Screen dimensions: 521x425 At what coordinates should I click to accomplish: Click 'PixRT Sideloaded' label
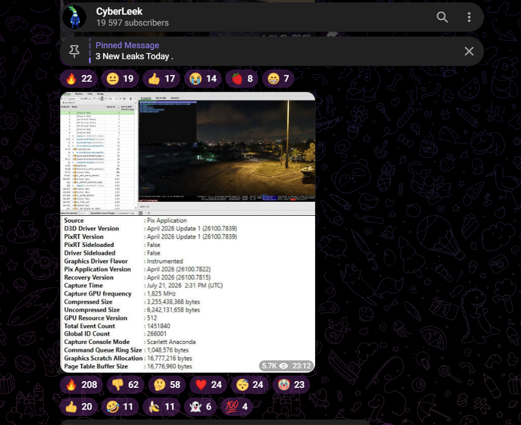tap(89, 245)
